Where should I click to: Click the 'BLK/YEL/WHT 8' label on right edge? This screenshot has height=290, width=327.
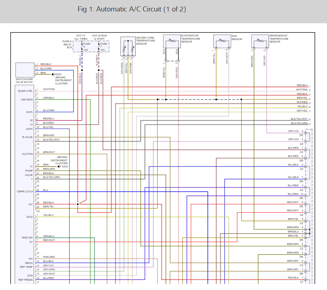tap(300, 119)
